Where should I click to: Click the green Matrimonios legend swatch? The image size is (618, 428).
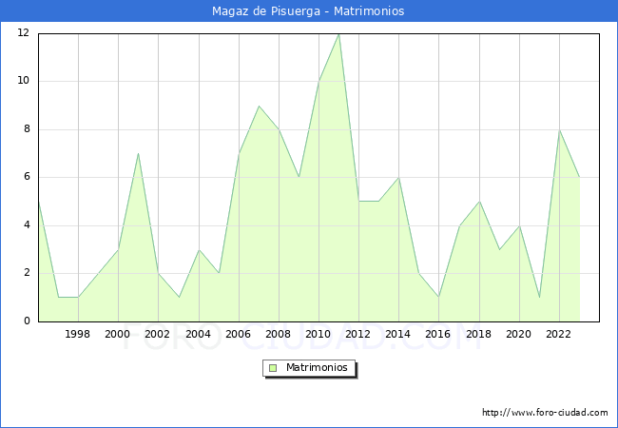(273, 368)
